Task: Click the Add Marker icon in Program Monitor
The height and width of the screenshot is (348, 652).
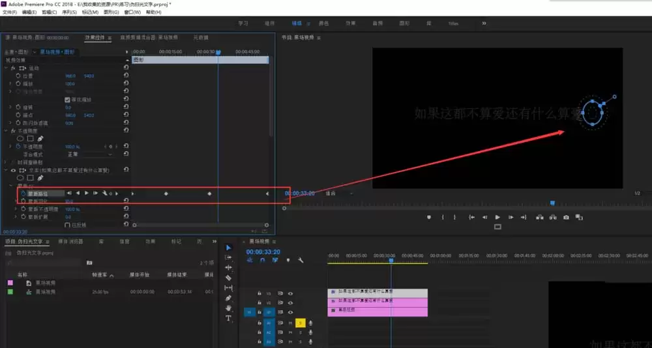Action: coord(428,217)
